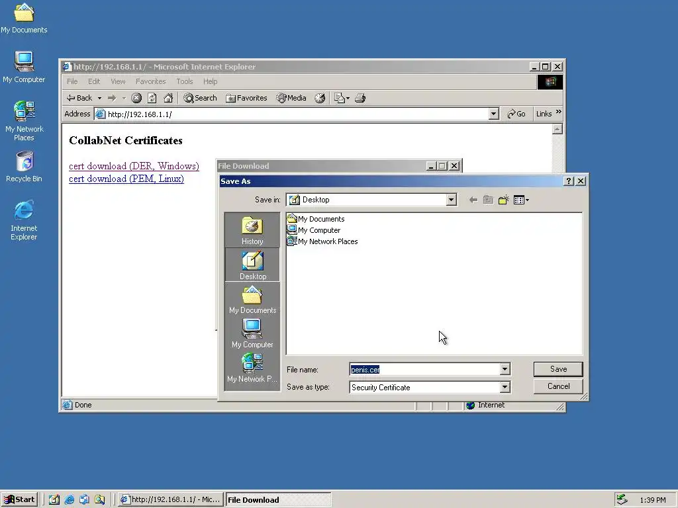678x508 pixels.
Task: Open the View menu in Internet Explorer
Action: click(118, 81)
